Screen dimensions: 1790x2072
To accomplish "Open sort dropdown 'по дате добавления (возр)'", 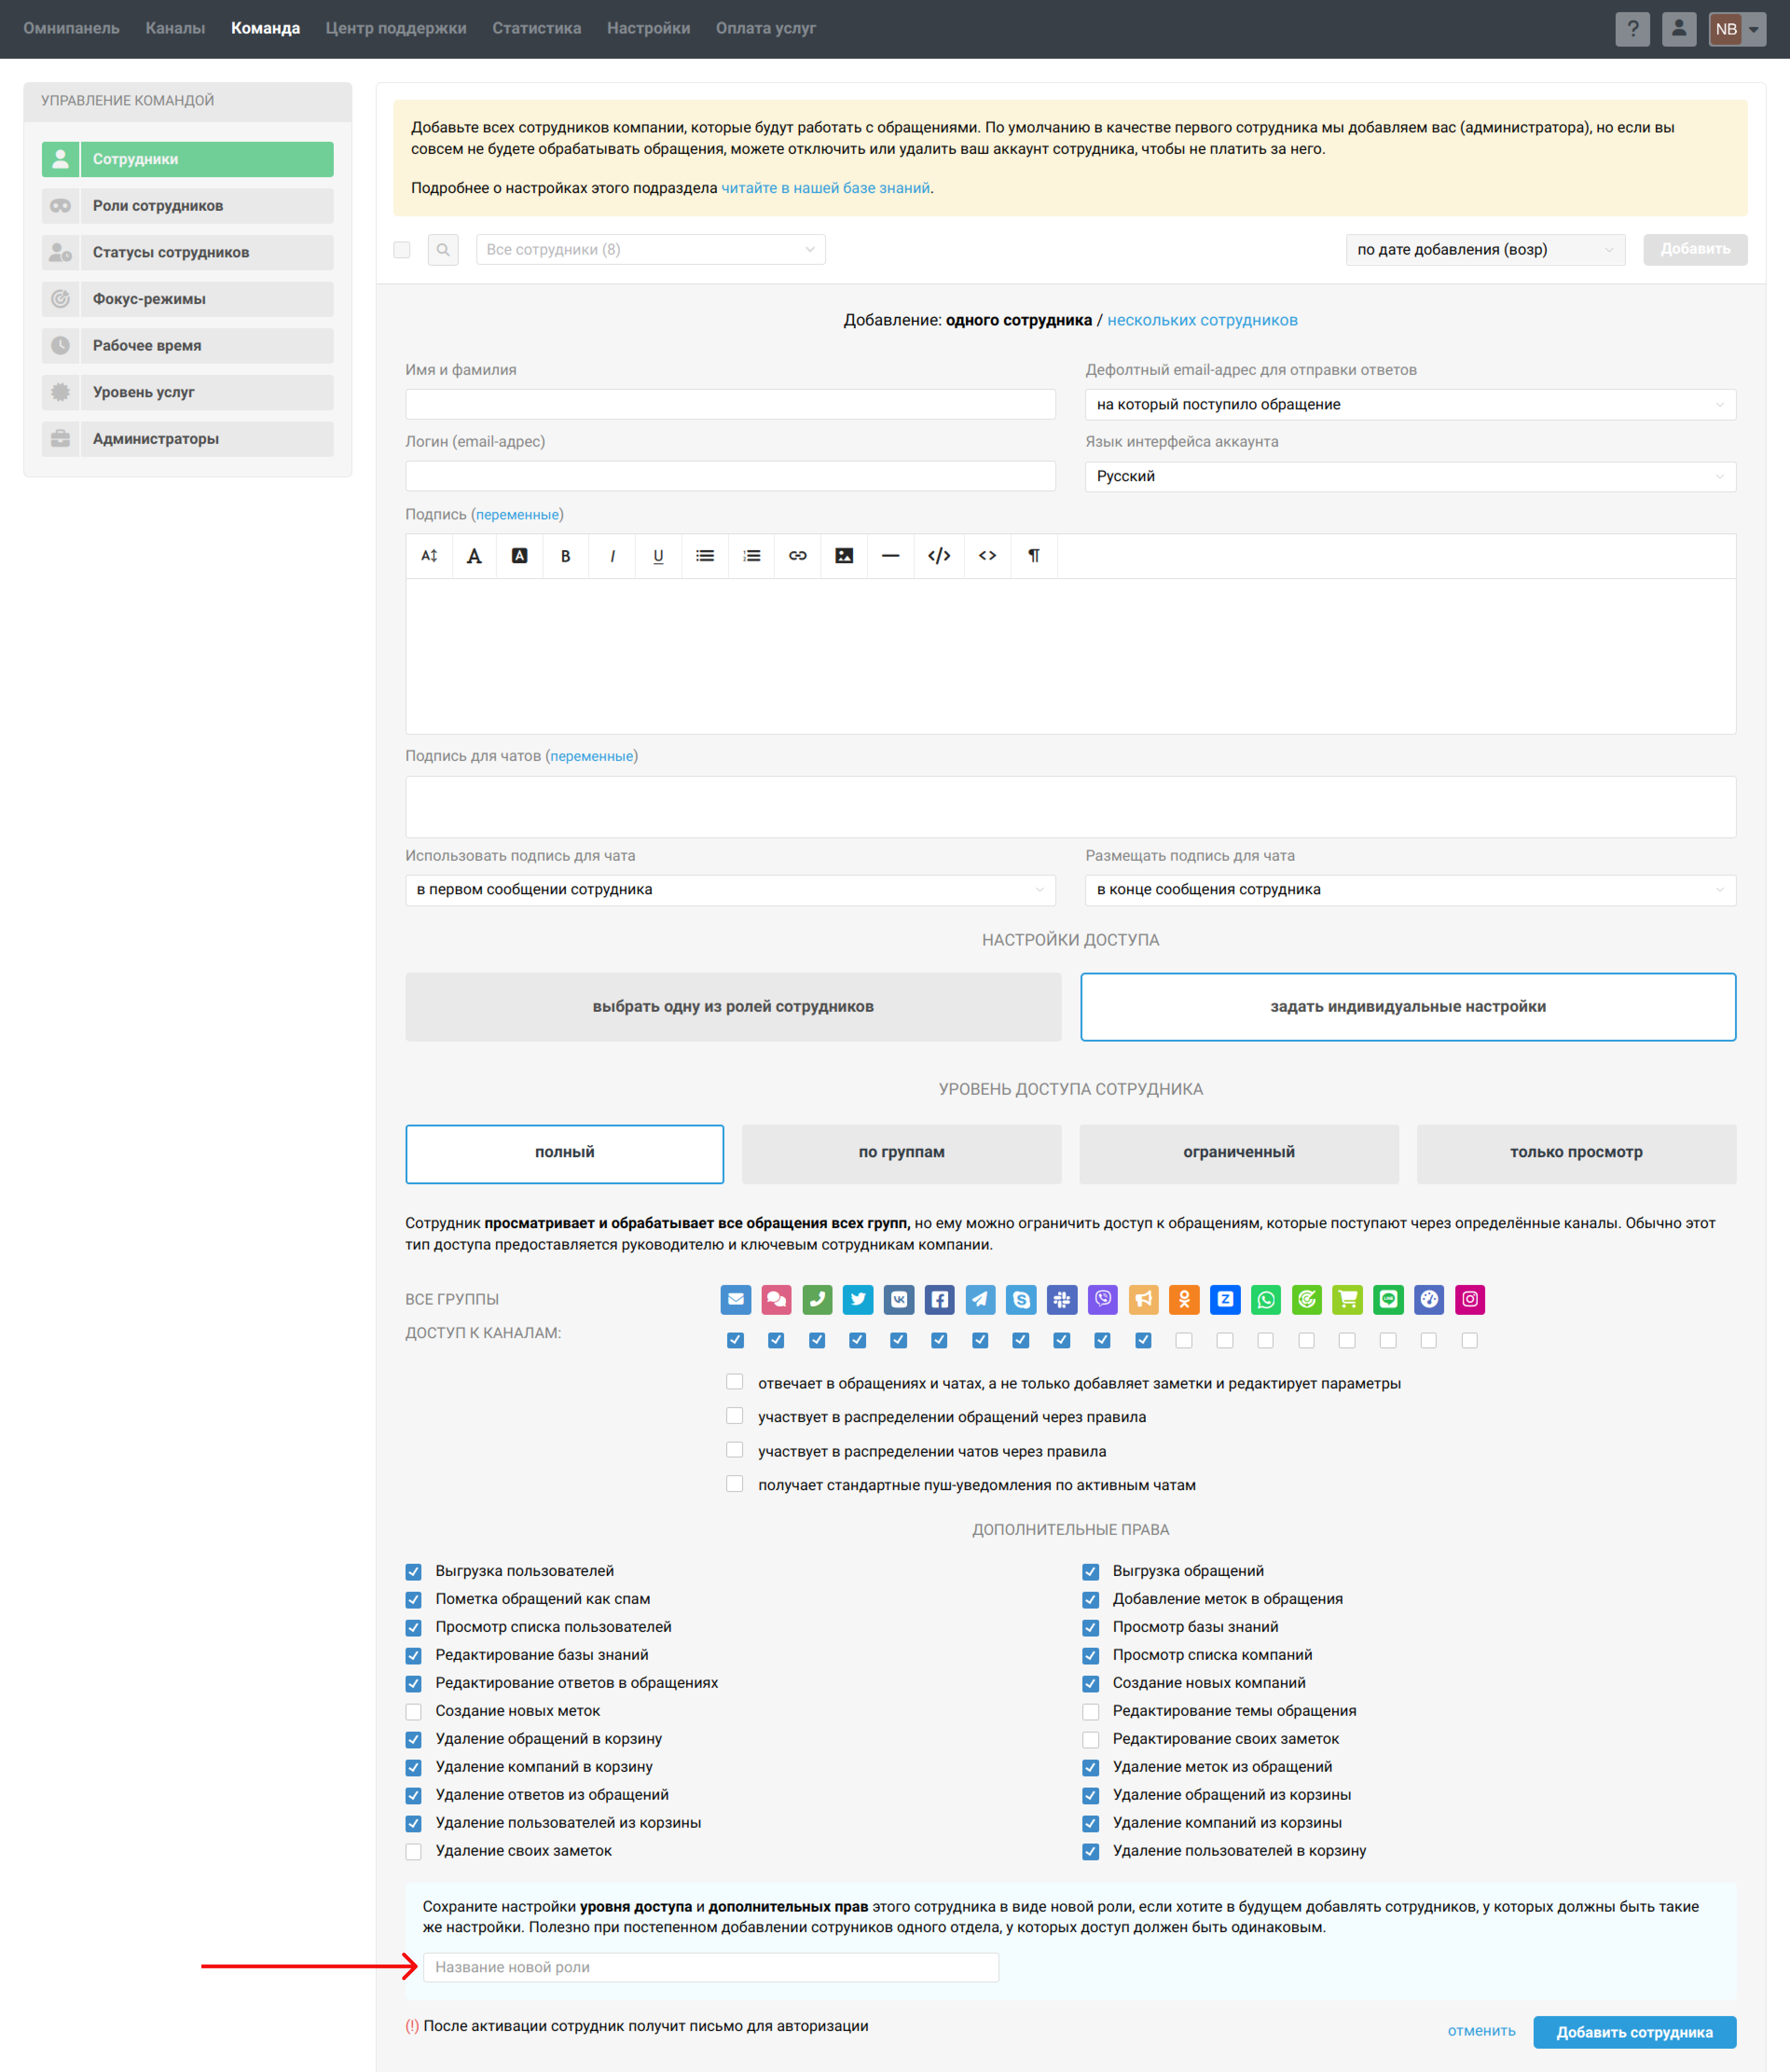I will pos(1484,250).
